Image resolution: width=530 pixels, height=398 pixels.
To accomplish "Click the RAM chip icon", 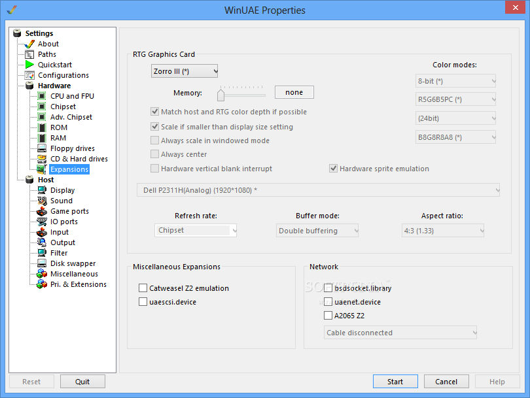I will pyautogui.click(x=42, y=138).
